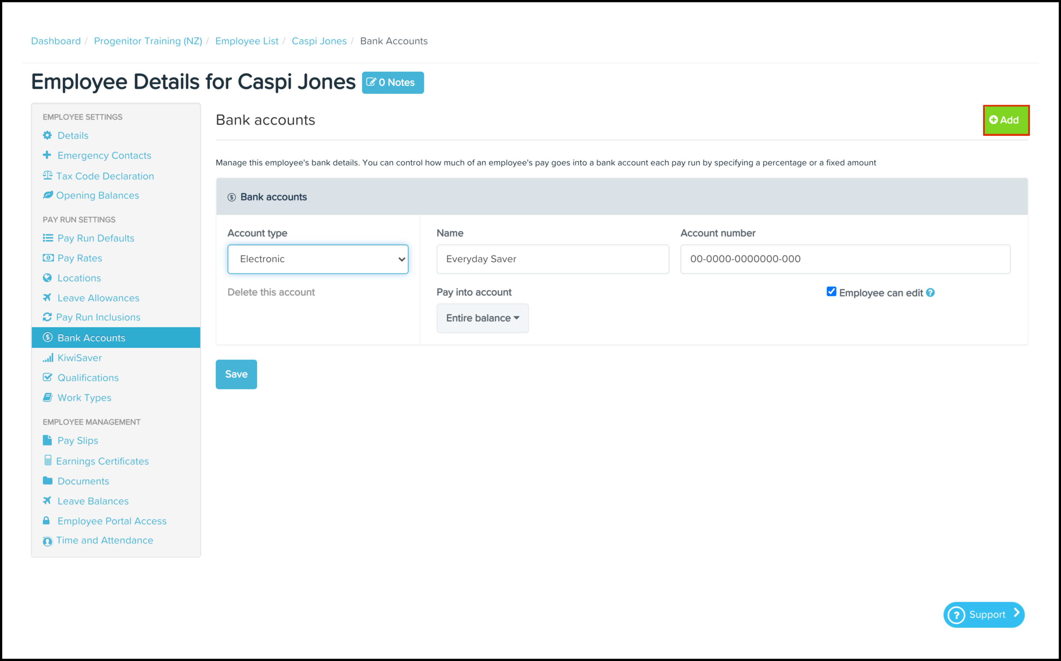Image resolution: width=1061 pixels, height=661 pixels.
Task: Open the Account type Electronic dropdown
Action: 317,259
